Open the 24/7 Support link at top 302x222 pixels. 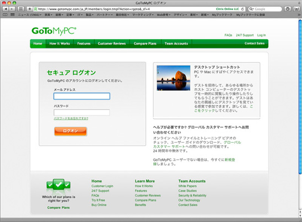coord(245,35)
